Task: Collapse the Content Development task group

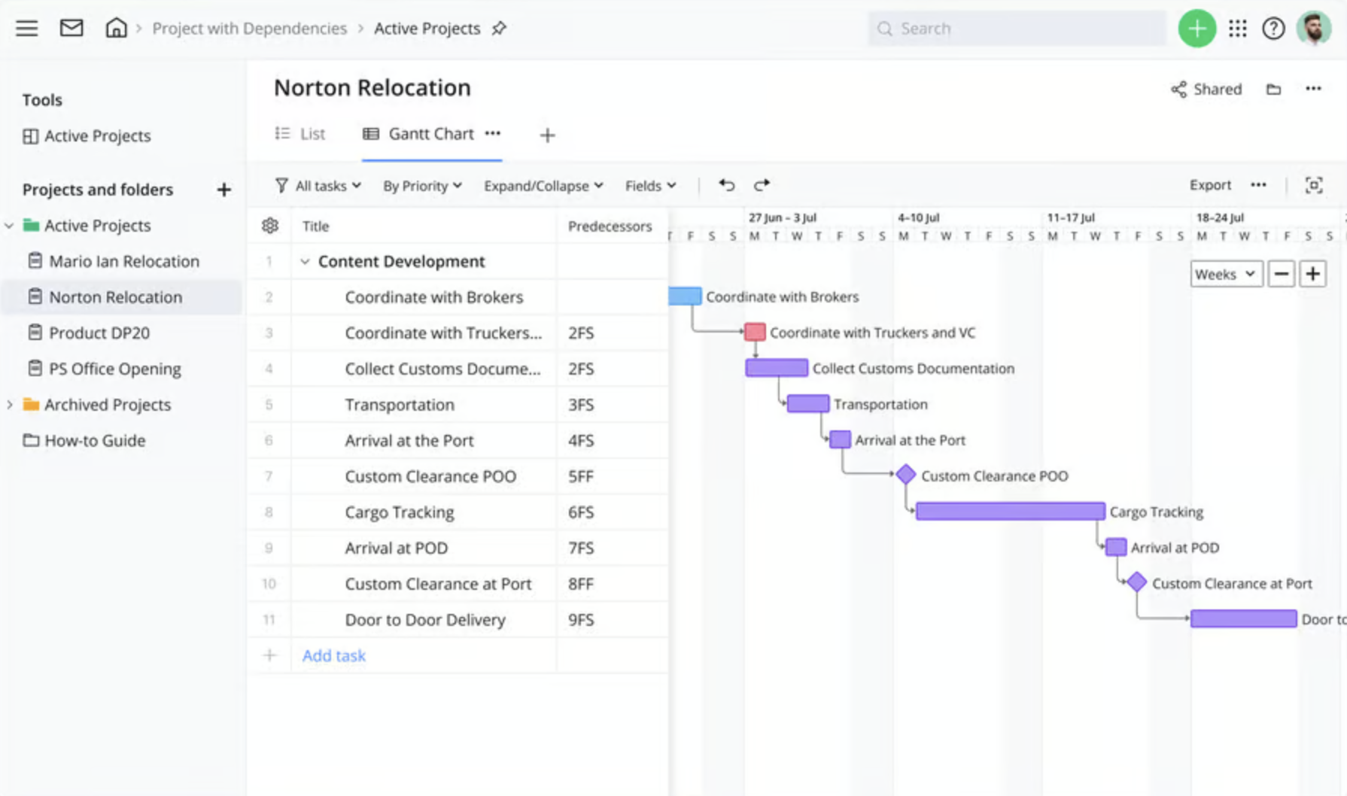Action: tap(305, 261)
